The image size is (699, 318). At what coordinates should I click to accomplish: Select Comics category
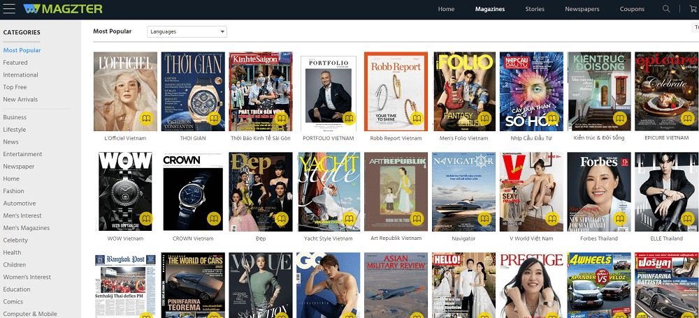pyautogui.click(x=13, y=301)
